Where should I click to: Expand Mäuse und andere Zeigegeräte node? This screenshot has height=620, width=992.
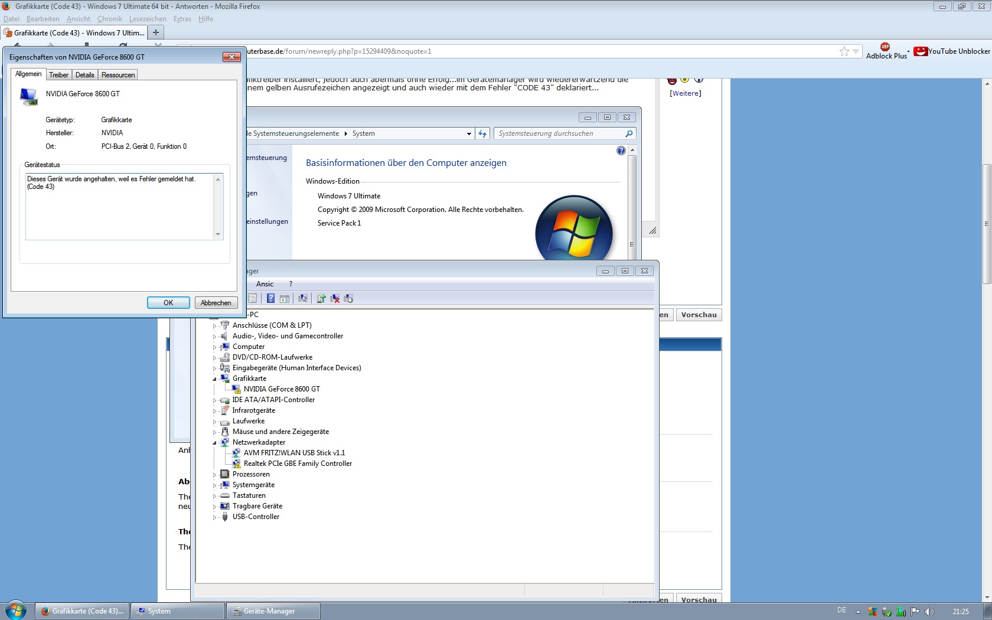[214, 432]
